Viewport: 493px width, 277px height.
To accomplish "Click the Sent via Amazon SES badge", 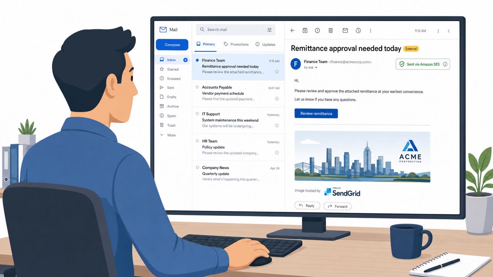I will 423,64.
